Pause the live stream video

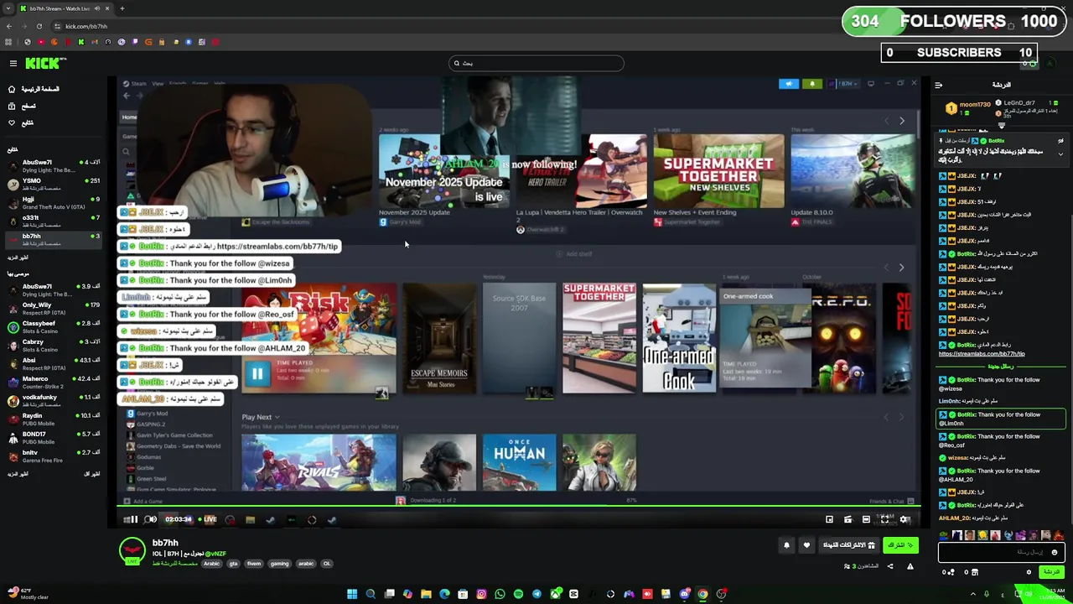(132, 519)
